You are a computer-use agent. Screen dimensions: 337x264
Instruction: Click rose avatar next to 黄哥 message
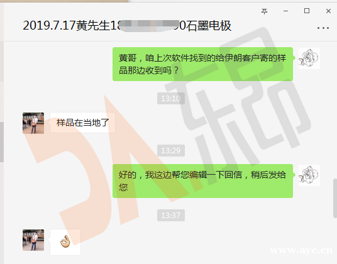[x=309, y=58]
